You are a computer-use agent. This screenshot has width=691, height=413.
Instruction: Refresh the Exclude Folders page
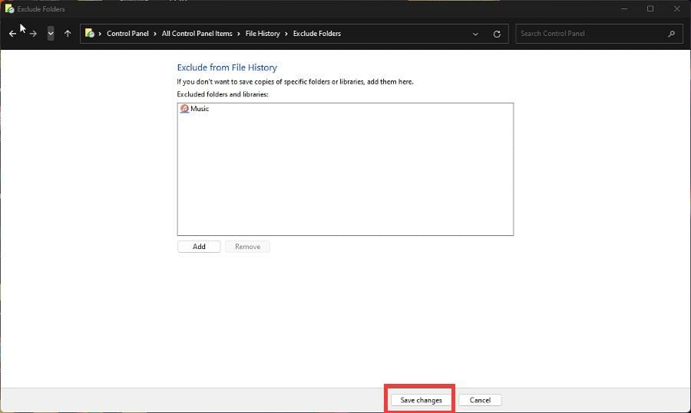tap(497, 34)
